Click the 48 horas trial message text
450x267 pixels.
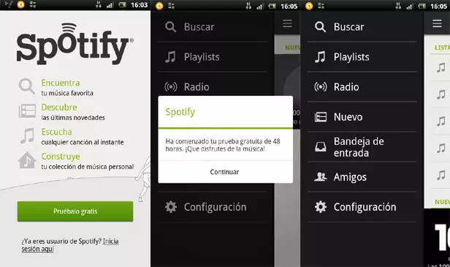click(x=223, y=145)
